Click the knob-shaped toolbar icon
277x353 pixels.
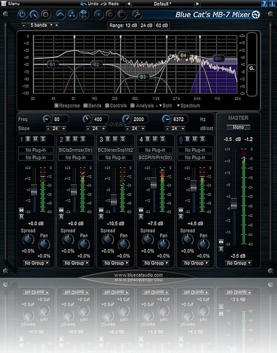click(34, 15)
